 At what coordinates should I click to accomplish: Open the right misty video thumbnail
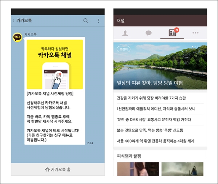coord(182,169)
